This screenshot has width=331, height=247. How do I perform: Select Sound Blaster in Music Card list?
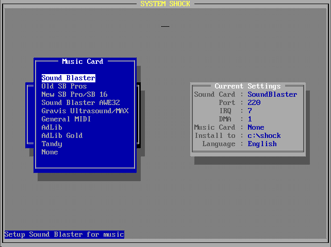tap(68, 78)
